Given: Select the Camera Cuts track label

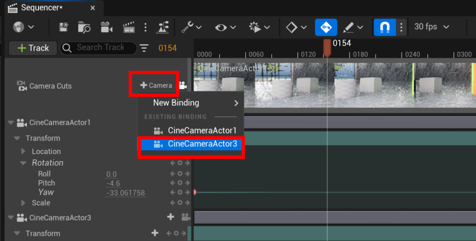Looking at the screenshot, I should 50,86.
